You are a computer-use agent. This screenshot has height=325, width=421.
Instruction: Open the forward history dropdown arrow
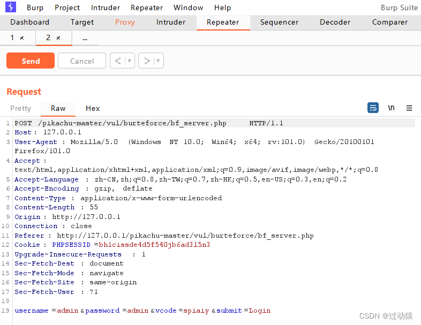click(x=158, y=61)
